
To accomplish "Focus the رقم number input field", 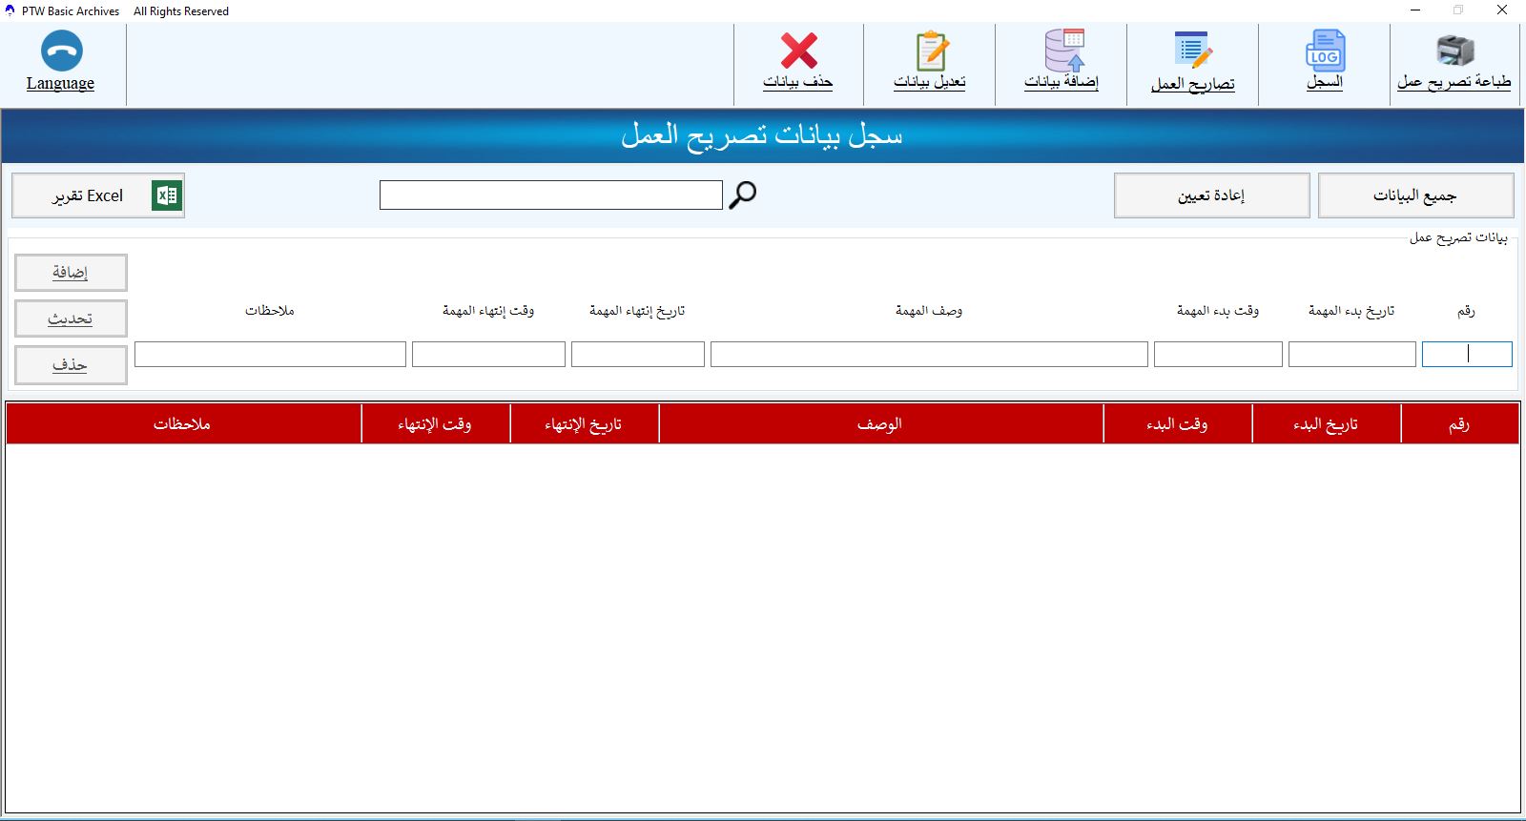I will pyautogui.click(x=1467, y=355).
